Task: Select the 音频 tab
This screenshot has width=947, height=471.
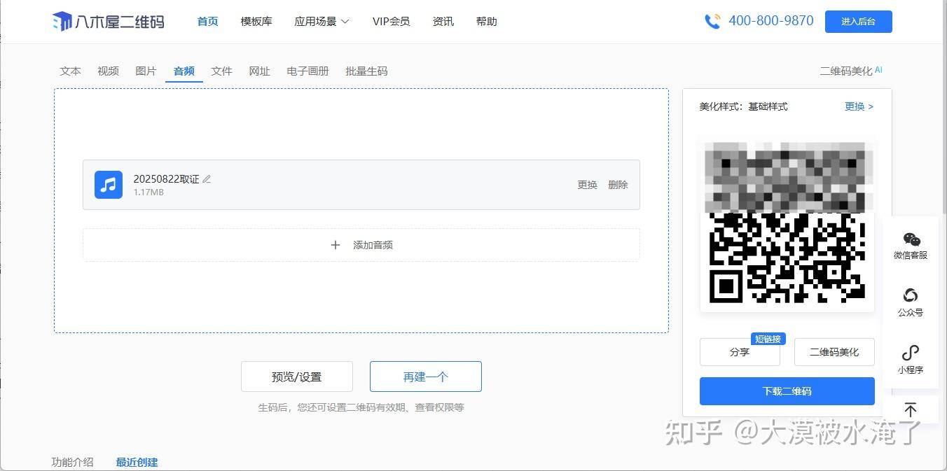Action: [x=184, y=71]
